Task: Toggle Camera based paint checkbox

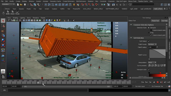Action: pos(151,35)
